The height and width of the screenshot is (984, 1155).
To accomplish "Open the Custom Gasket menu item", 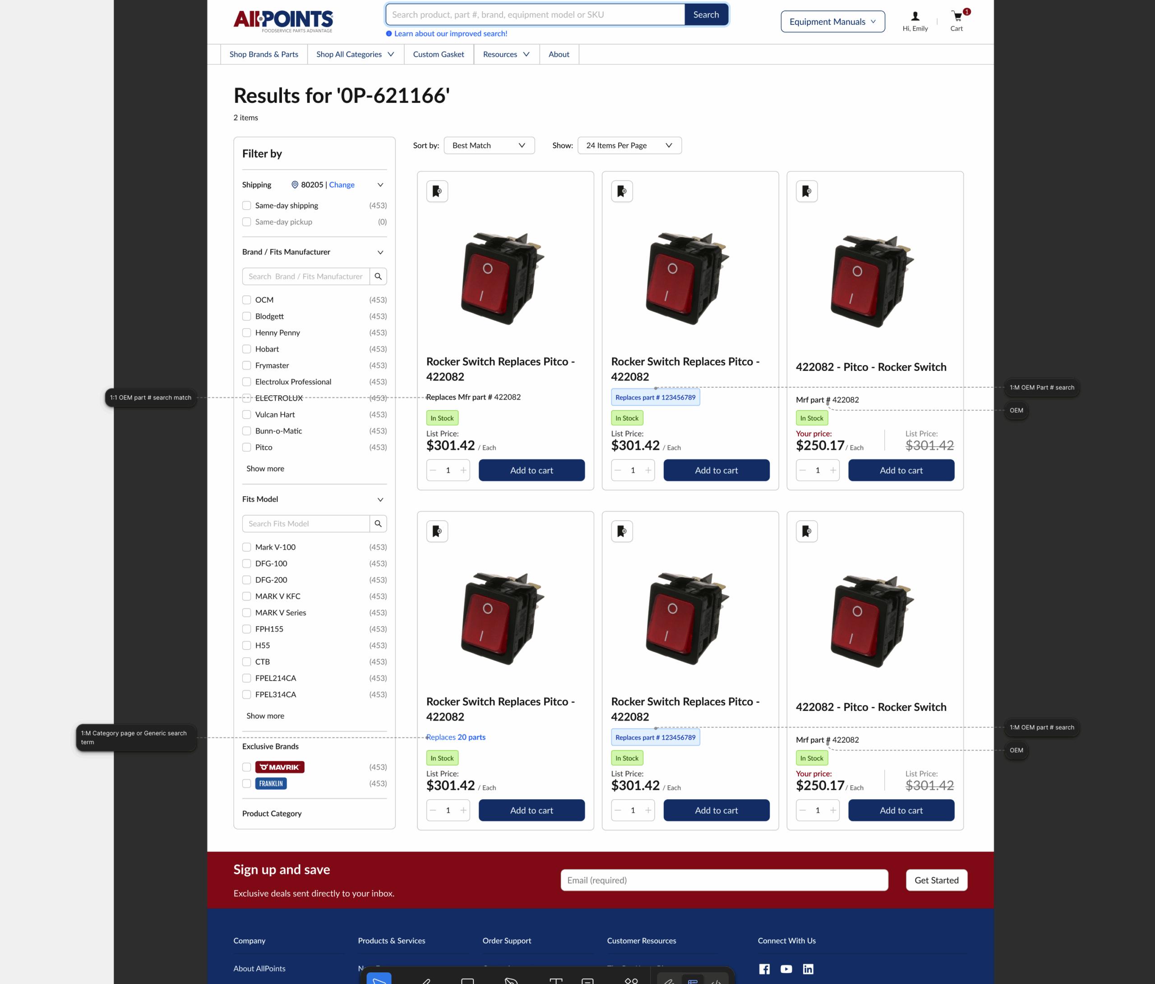I will 438,55.
